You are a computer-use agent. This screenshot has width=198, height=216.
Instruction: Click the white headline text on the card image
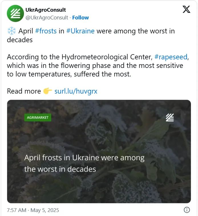point(84,163)
